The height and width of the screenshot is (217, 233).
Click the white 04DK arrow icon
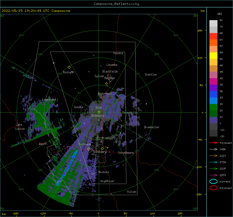tap(213, 149)
